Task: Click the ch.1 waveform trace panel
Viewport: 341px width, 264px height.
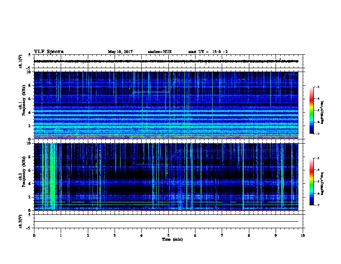Action: 168,61
